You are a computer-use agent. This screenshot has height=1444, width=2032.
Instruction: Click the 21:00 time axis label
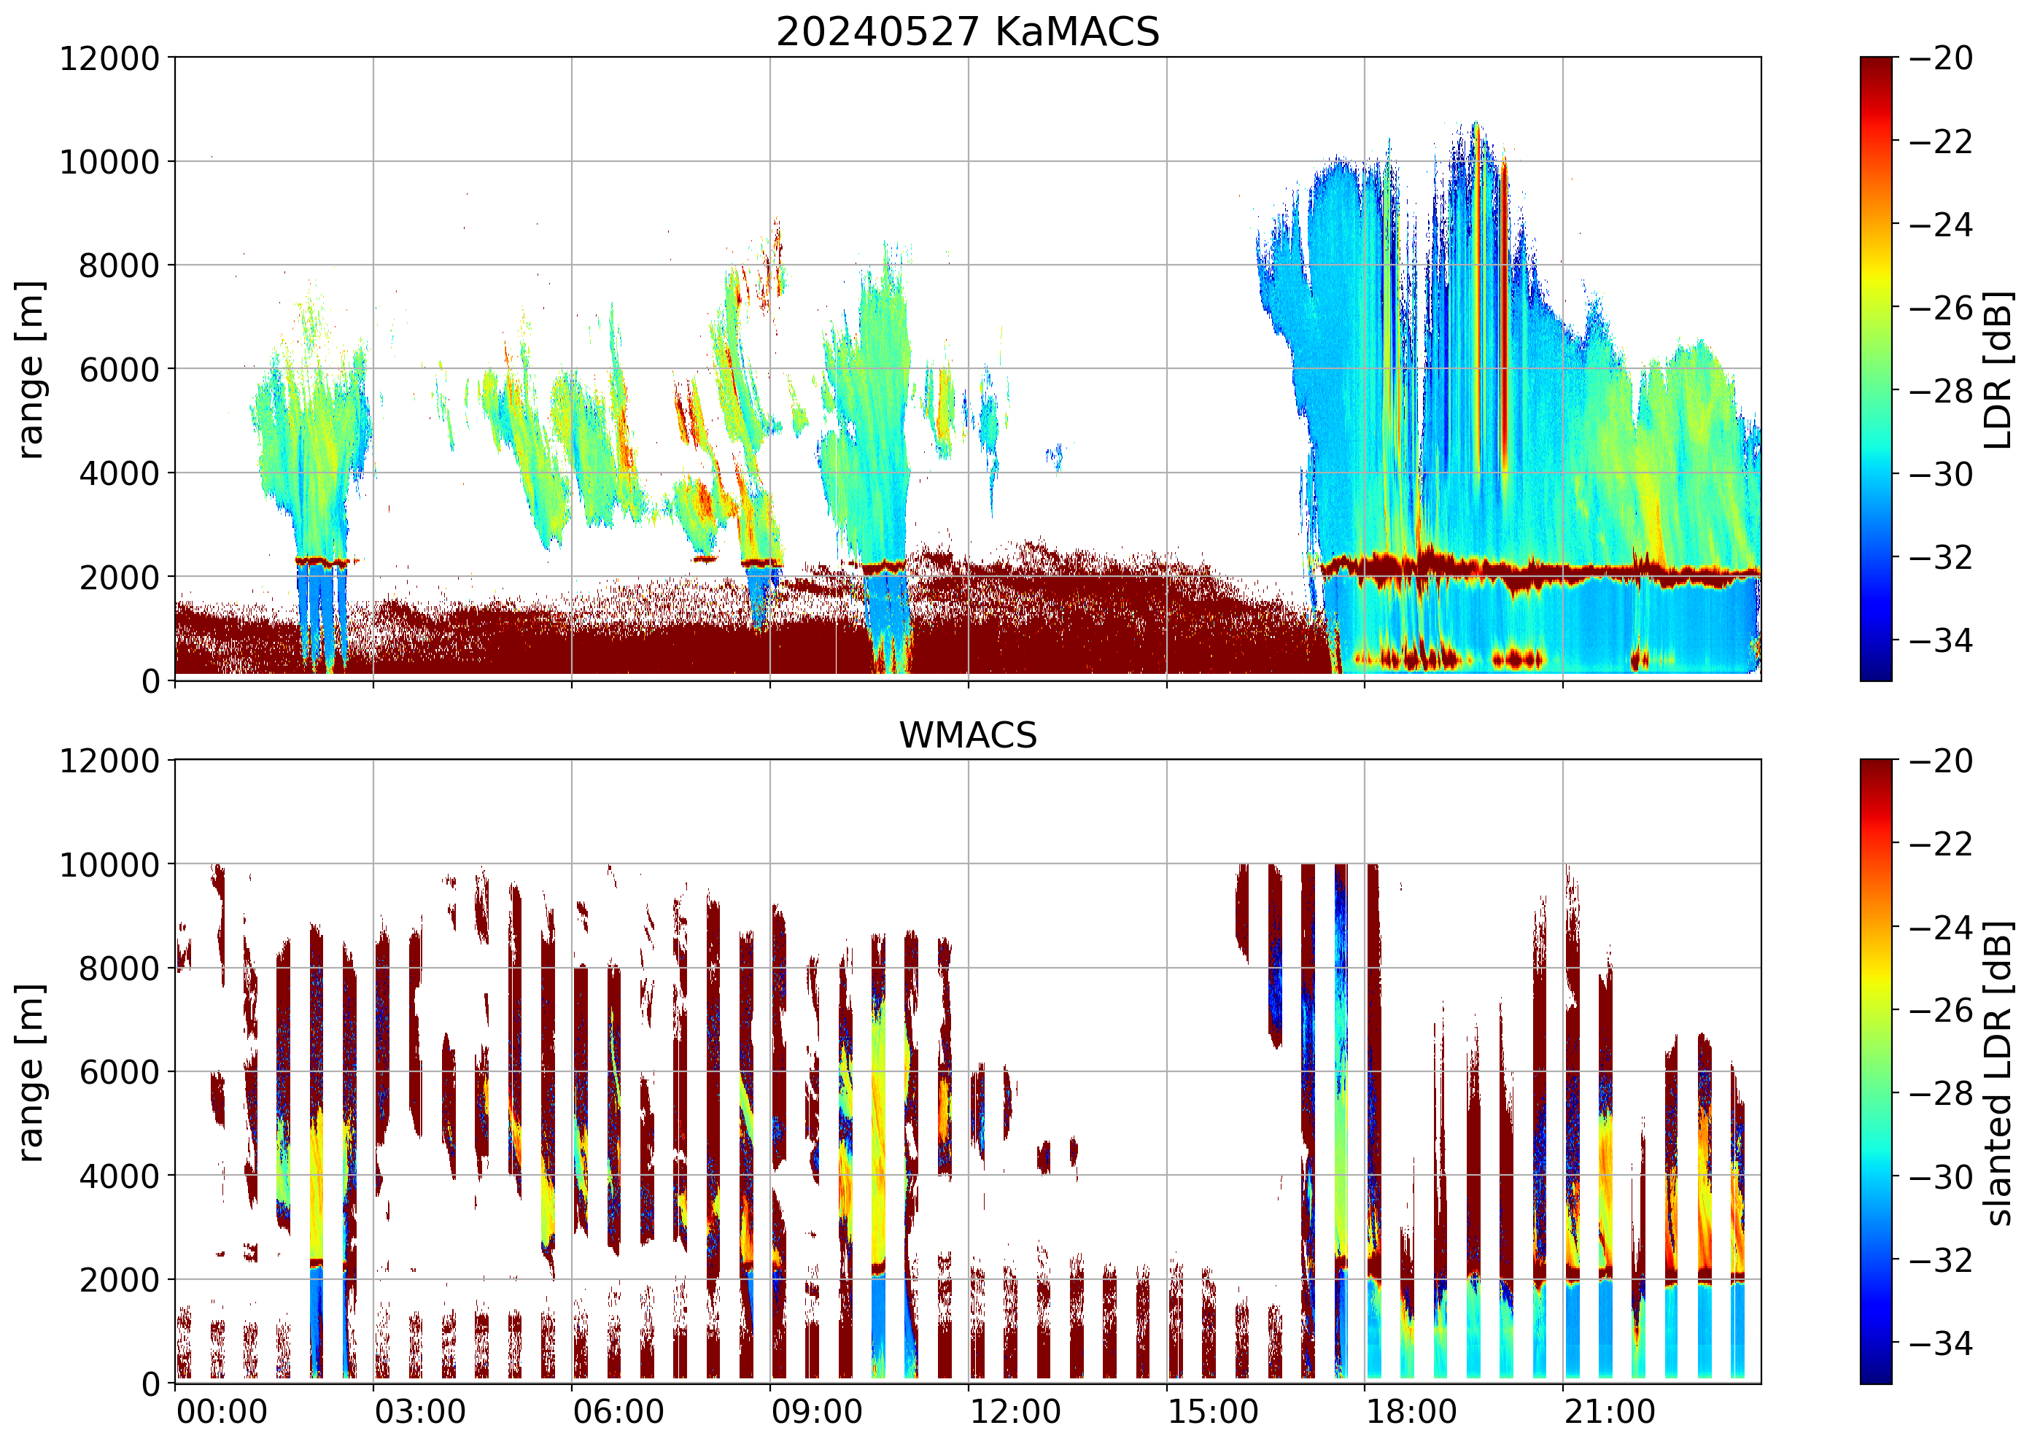(1610, 1412)
